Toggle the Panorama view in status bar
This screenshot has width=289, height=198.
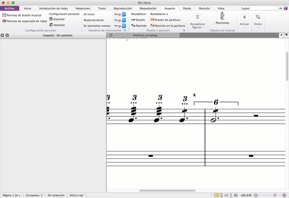tap(236, 195)
